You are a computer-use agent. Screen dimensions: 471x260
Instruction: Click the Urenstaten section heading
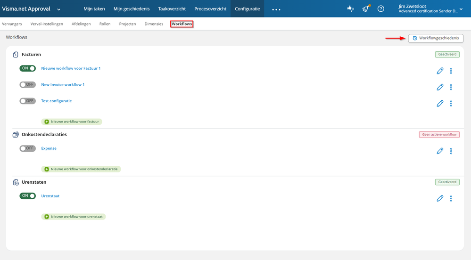pos(34,182)
